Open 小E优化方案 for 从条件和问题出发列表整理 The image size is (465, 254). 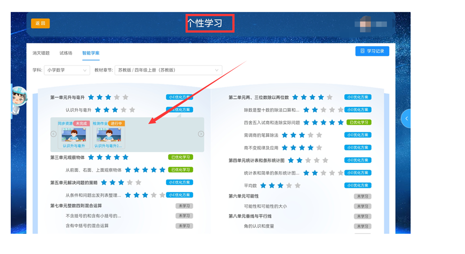tap(179, 195)
